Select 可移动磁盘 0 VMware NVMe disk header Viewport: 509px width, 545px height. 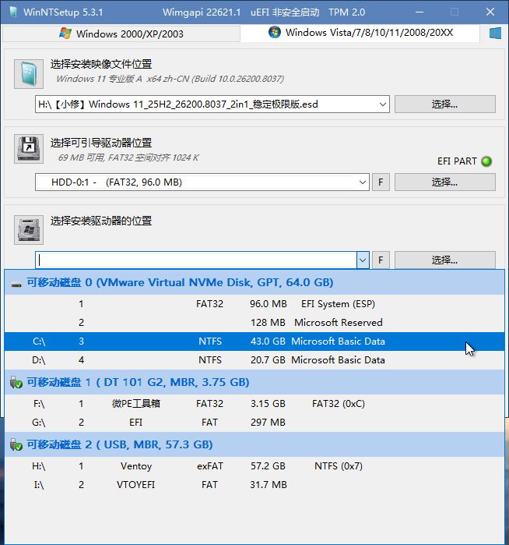254,282
